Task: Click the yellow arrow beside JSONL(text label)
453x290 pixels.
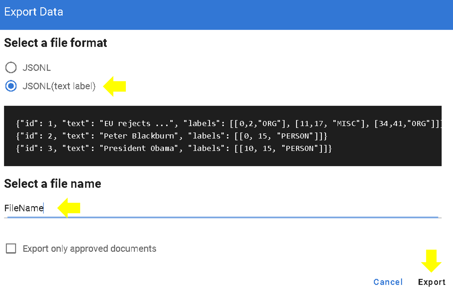Action: tap(115, 86)
